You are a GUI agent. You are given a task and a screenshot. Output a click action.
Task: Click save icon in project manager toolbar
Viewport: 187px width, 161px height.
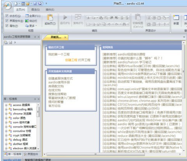[11, 42]
